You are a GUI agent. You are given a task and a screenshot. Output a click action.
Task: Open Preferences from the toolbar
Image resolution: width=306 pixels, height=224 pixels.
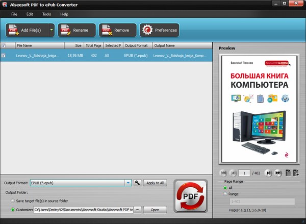[x=159, y=30]
